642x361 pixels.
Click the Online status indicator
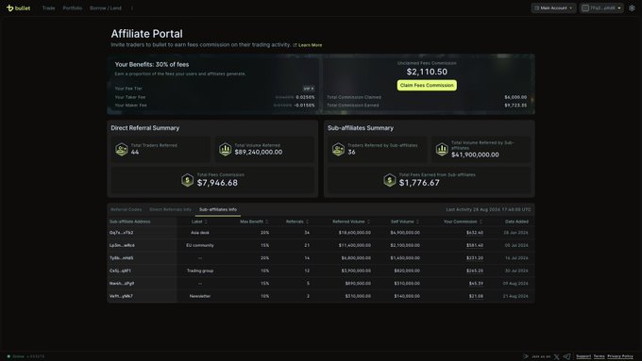[15, 356]
